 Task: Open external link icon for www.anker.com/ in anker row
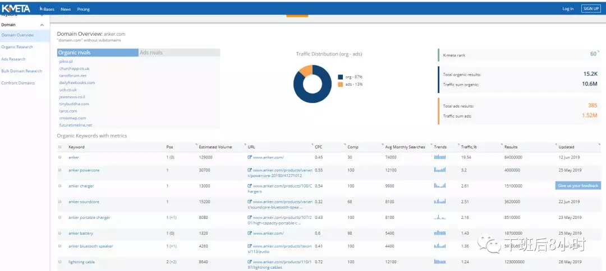250,157
